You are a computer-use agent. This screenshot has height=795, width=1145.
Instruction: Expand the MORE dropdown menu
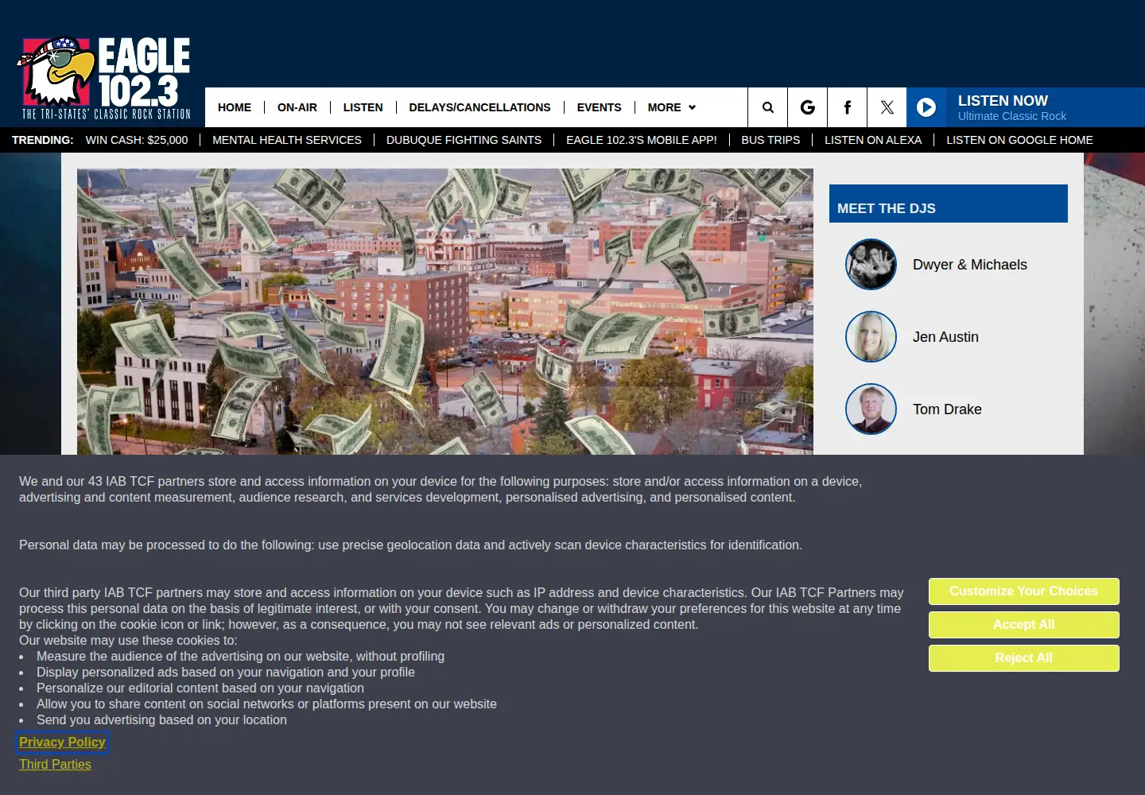pos(671,107)
